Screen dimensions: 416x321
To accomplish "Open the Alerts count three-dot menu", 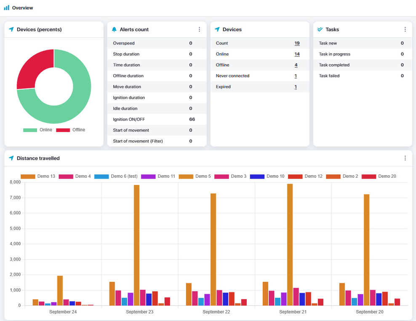I will coord(199,29).
